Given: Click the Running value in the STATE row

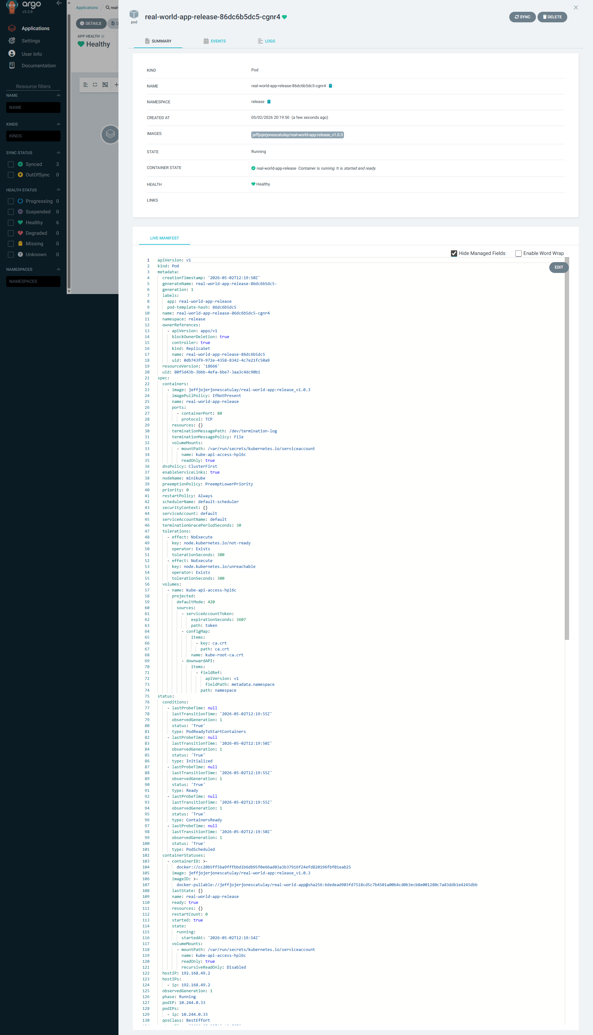Looking at the screenshot, I should click(258, 151).
